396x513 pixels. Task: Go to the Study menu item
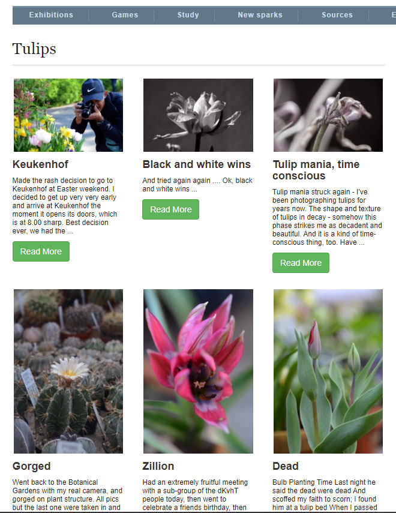[x=188, y=15]
